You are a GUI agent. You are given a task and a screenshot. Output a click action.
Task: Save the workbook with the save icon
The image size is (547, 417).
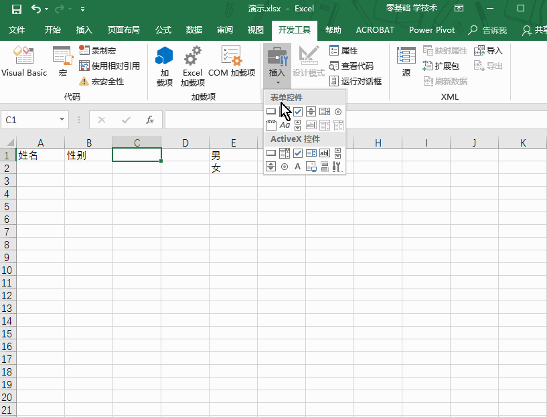click(x=17, y=9)
